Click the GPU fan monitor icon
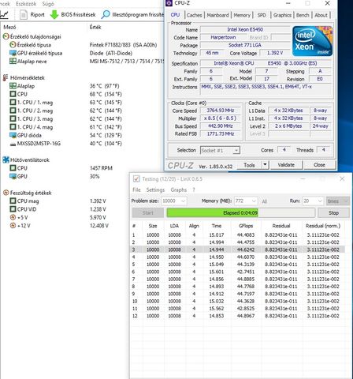Screen dimensions: 353x379 pos(13,176)
